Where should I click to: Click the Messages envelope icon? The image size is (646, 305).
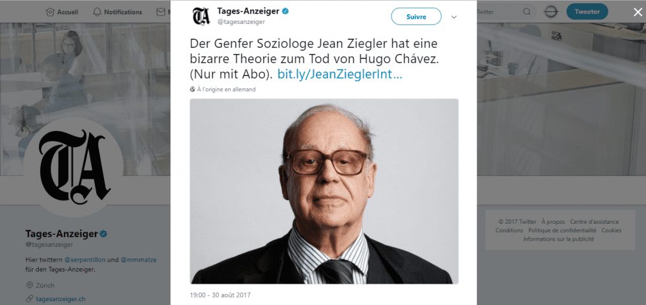click(x=161, y=12)
